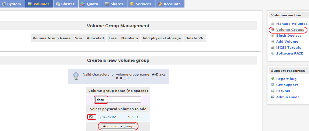Click the Software RAID icon

(273, 54)
